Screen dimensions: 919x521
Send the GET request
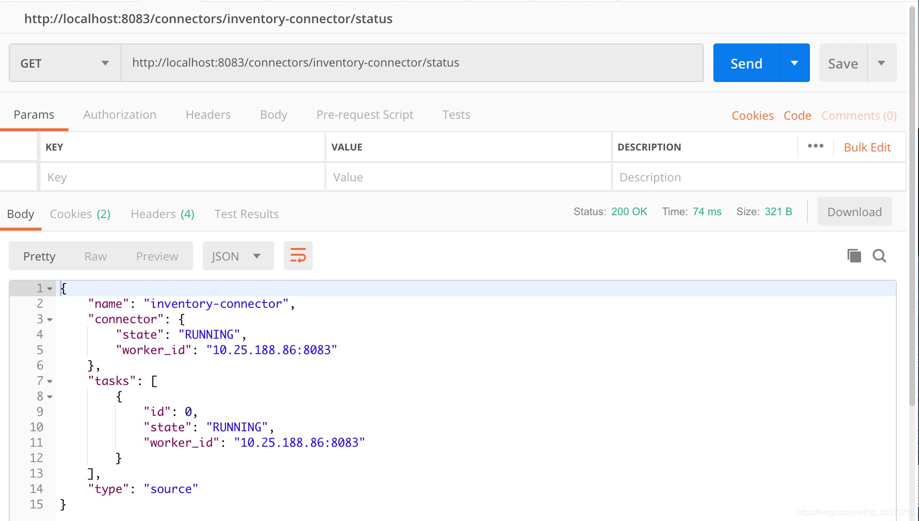[x=747, y=63]
